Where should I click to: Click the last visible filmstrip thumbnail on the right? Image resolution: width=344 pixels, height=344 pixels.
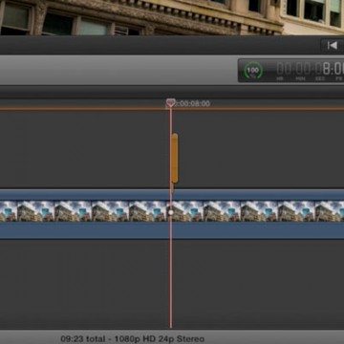(x=330, y=211)
